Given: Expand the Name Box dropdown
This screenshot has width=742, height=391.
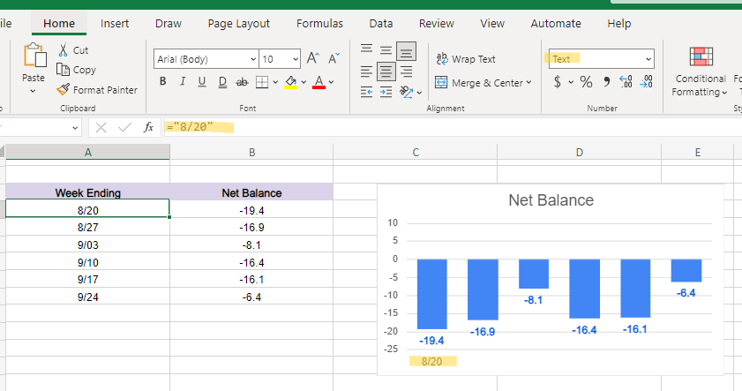Looking at the screenshot, I should pyautogui.click(x=75, y=128).
